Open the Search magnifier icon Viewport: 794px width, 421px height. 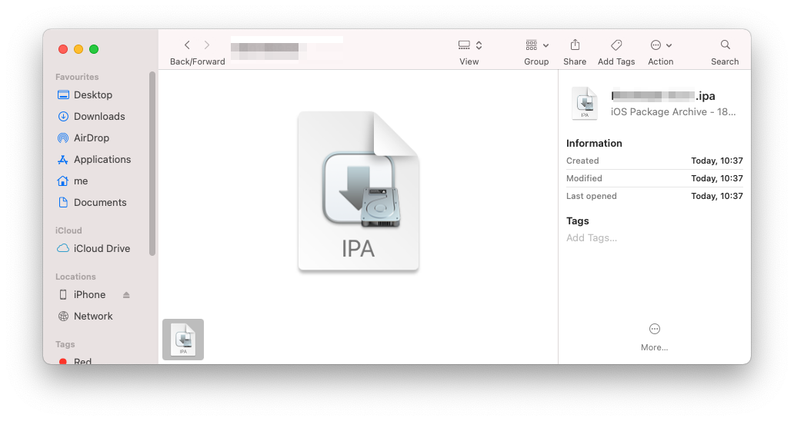coord(725,45)
